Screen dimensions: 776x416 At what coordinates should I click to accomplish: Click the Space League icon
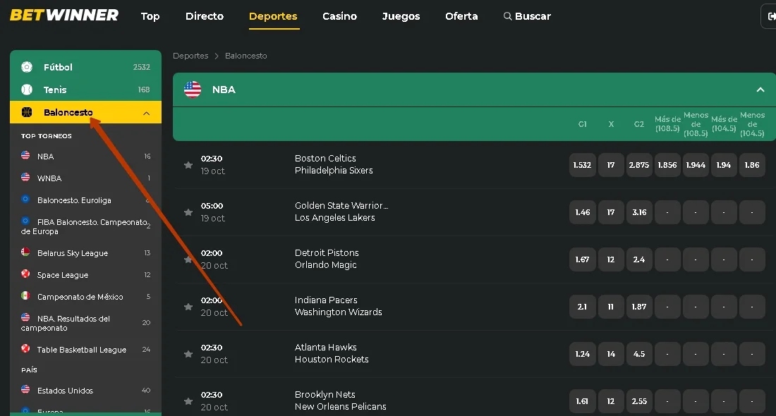click(25, 274)
